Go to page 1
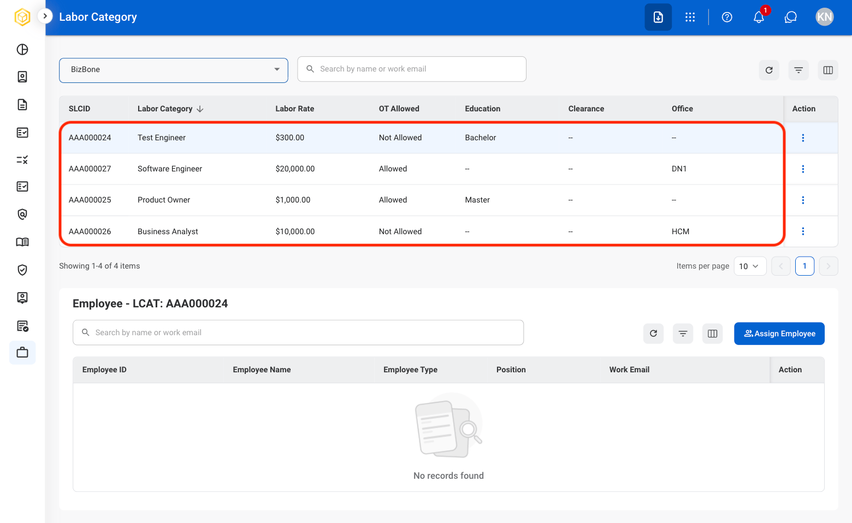 (804, 266)
